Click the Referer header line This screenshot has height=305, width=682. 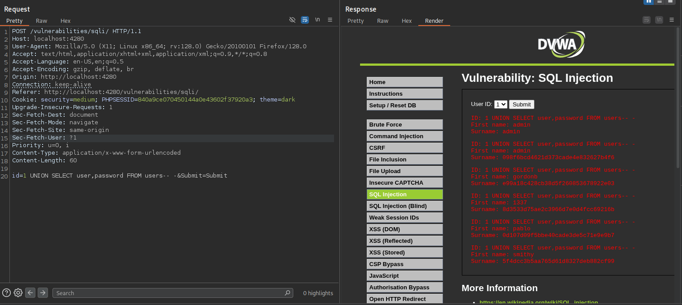pos(105,92)
